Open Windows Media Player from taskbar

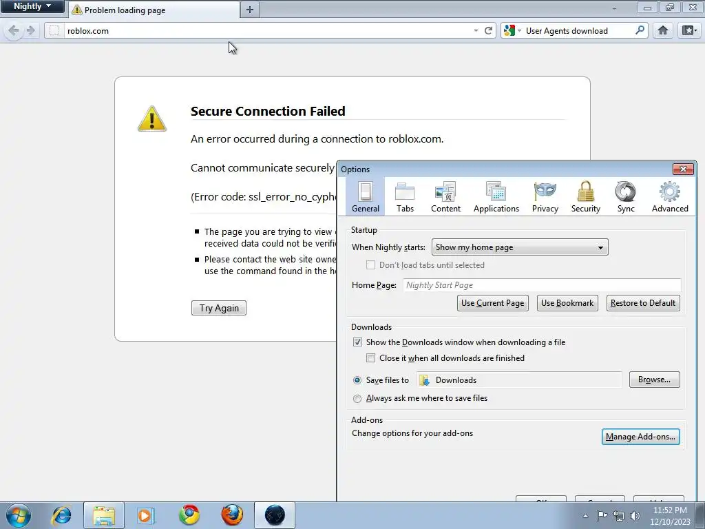(x=145, y=515)
